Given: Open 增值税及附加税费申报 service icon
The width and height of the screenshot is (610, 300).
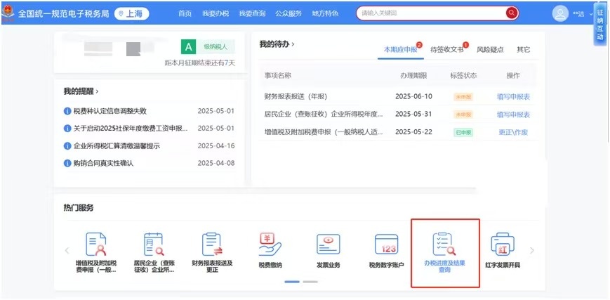Looking at the screenshot, I should [96, 246].
